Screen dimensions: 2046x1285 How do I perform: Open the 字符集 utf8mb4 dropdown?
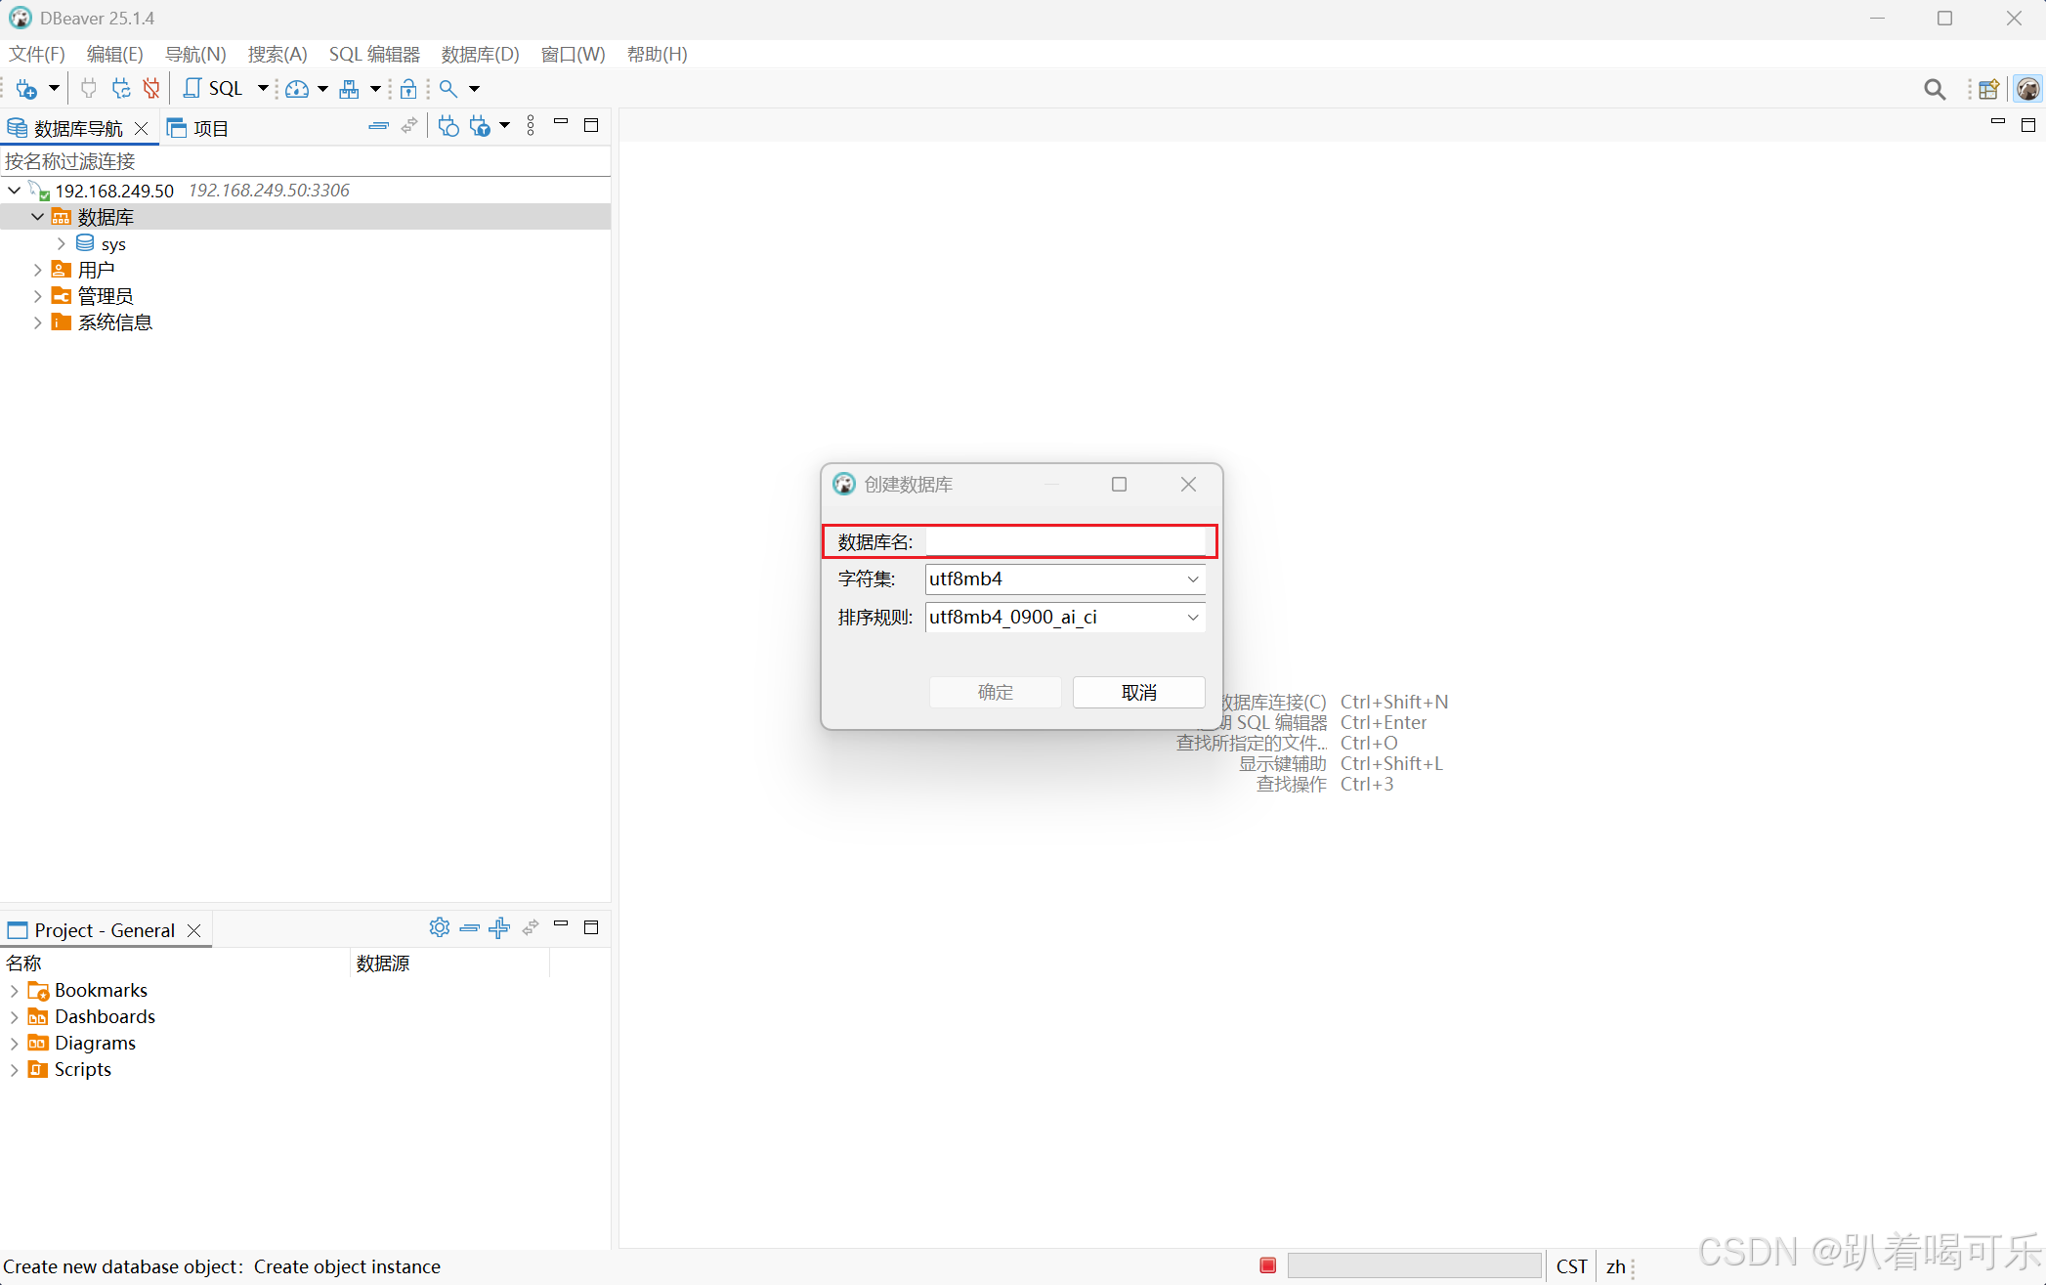(1192, 579)
